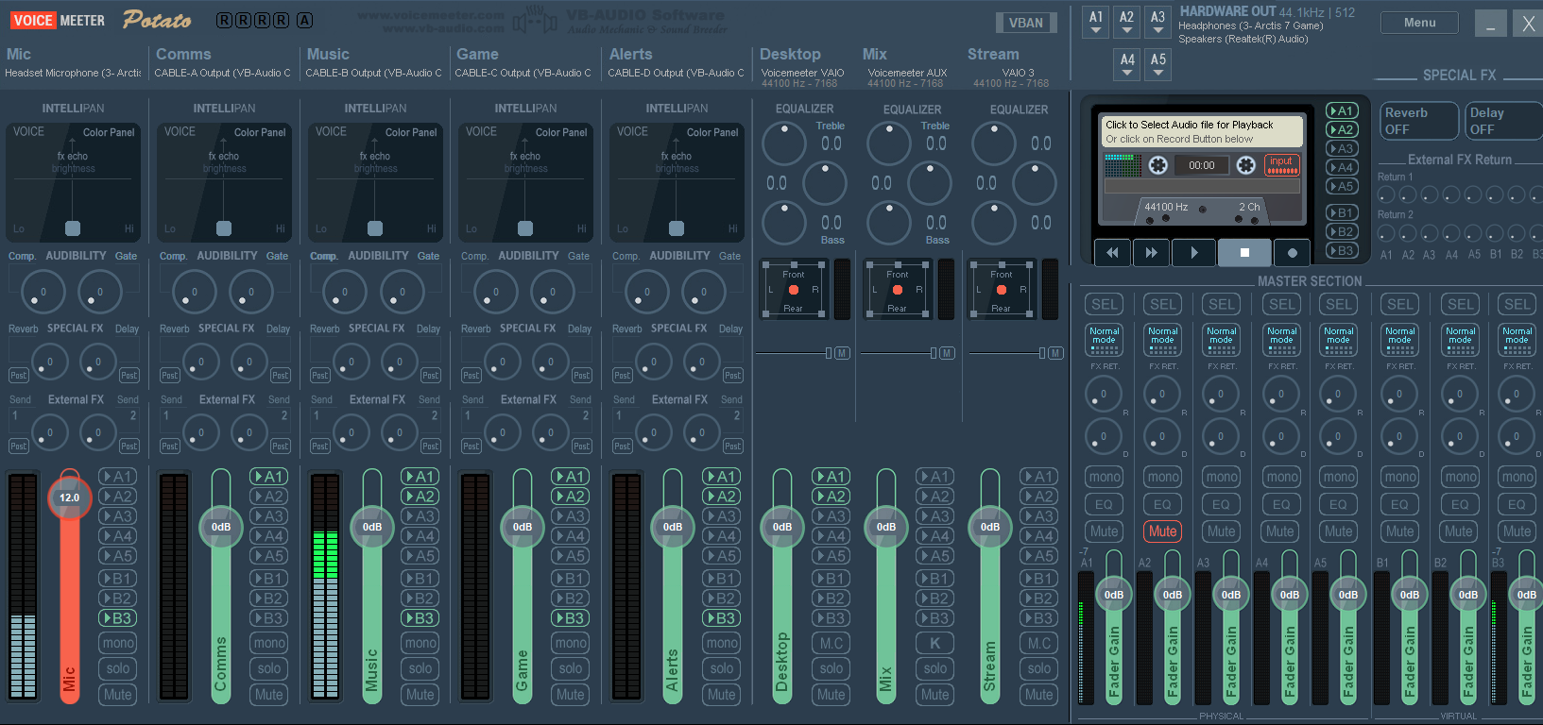
Task: Toggle the Delay OFF button
Action: click(1504, 121)
